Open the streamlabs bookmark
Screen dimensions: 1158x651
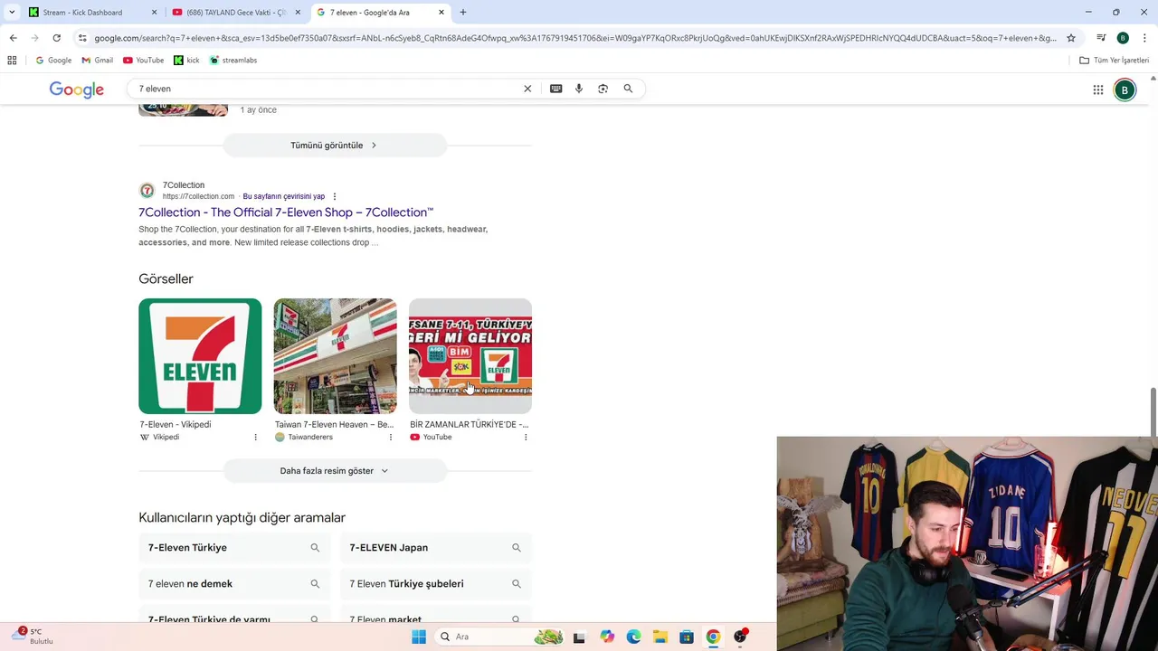click(233, 61)
